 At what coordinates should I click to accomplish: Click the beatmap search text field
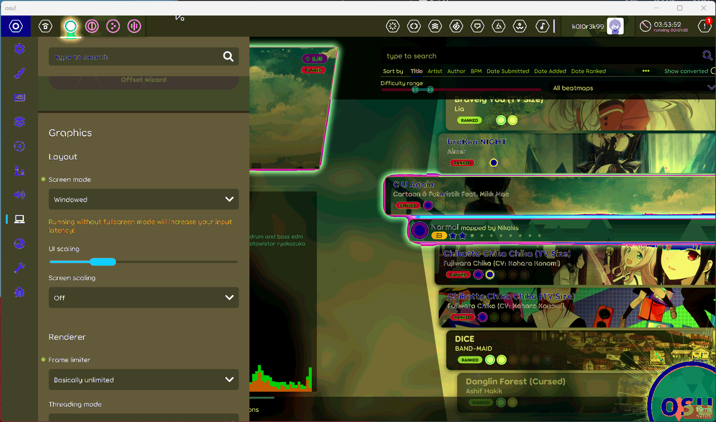[539, 56]
